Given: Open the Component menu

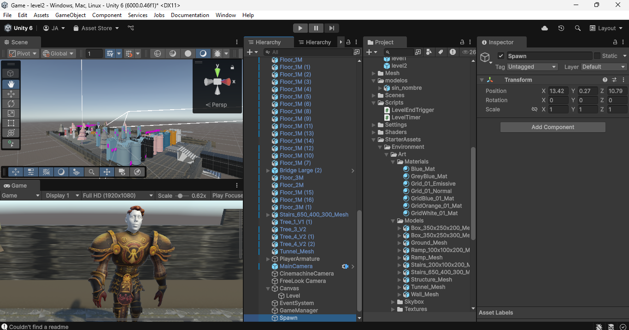Looking at the screenshot, I should pos(107,15).
